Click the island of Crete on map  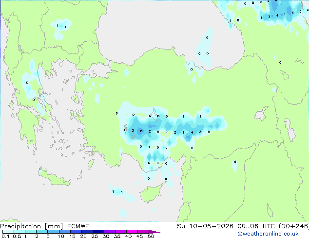point(54,177)
